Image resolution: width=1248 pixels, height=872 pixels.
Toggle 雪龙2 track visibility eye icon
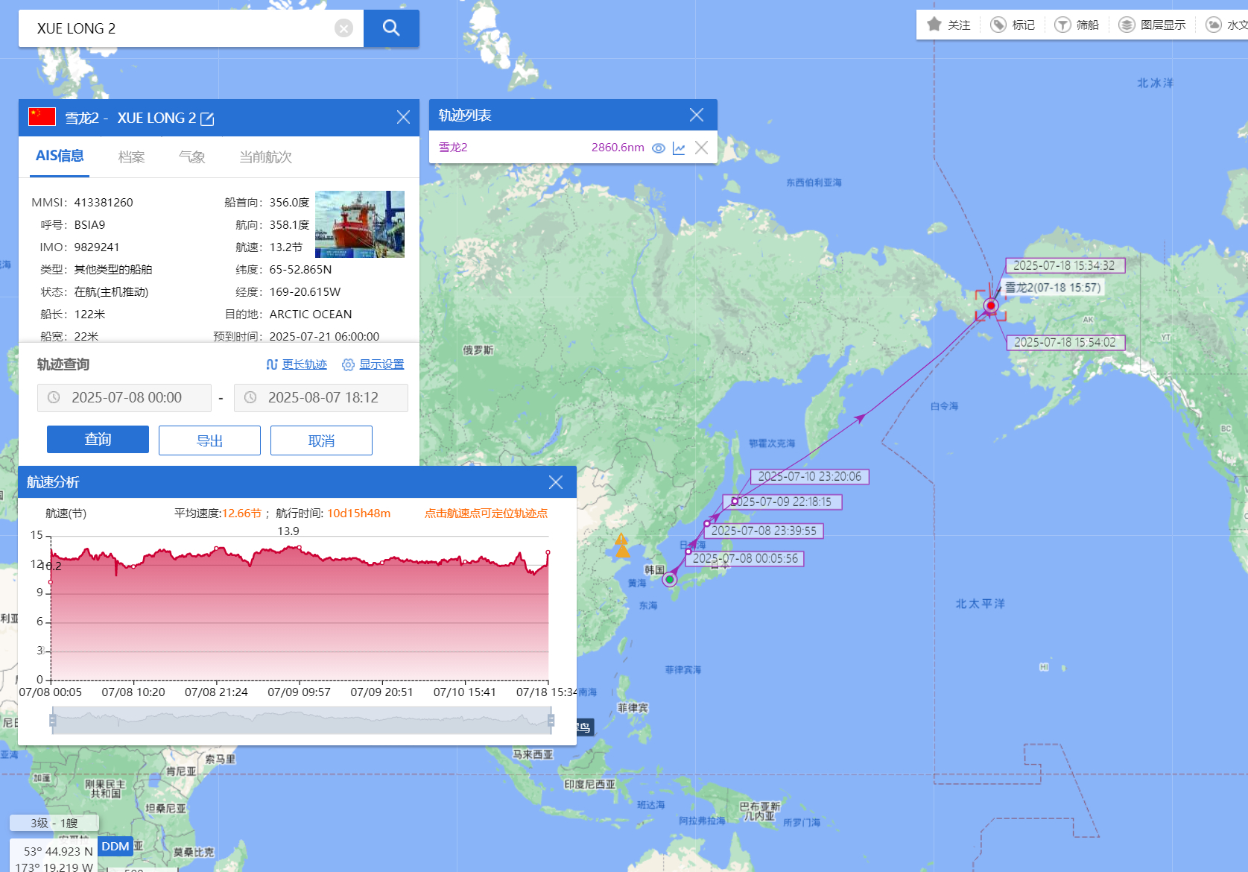[x=659, y=148]
